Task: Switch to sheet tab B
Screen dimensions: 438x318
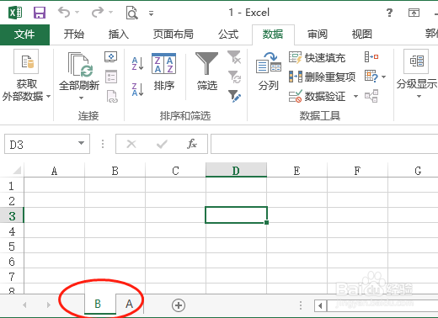Action: tap(100, 304)
